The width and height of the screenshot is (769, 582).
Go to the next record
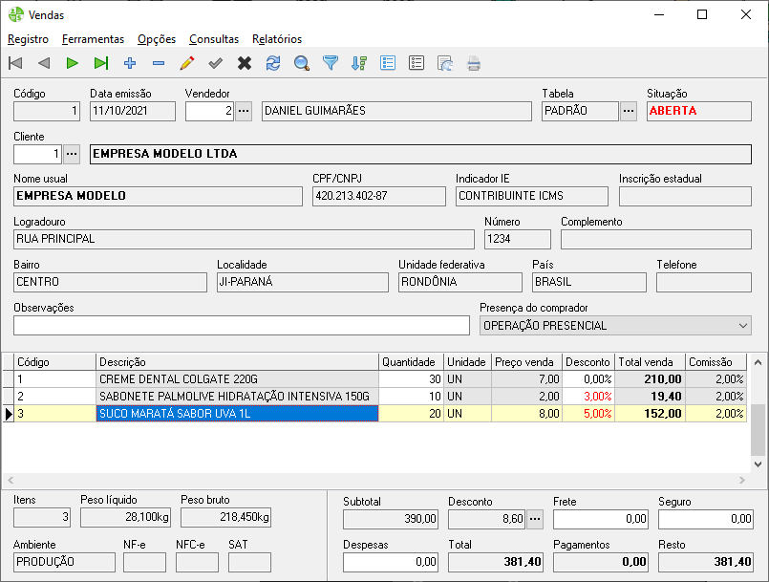tap(73, 64)
